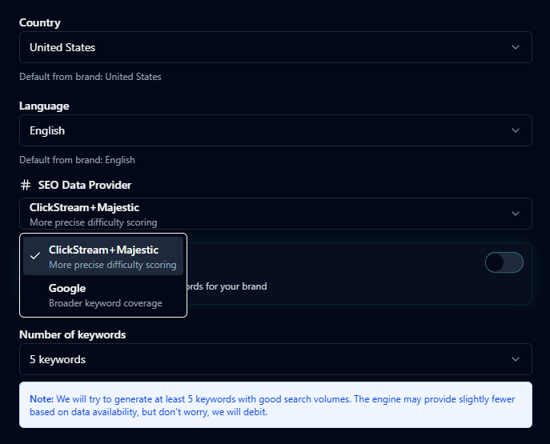Click the Country label
The width and height of the screenshot is (550, 444).
(40, 22)
